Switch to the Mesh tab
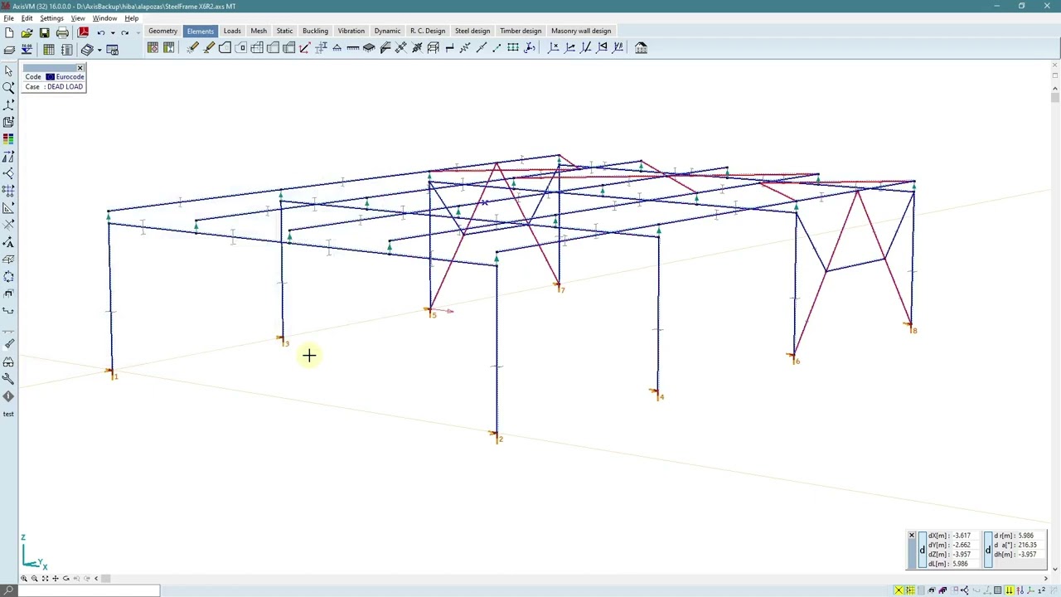The image size is (1061, 597). (259, 31)
